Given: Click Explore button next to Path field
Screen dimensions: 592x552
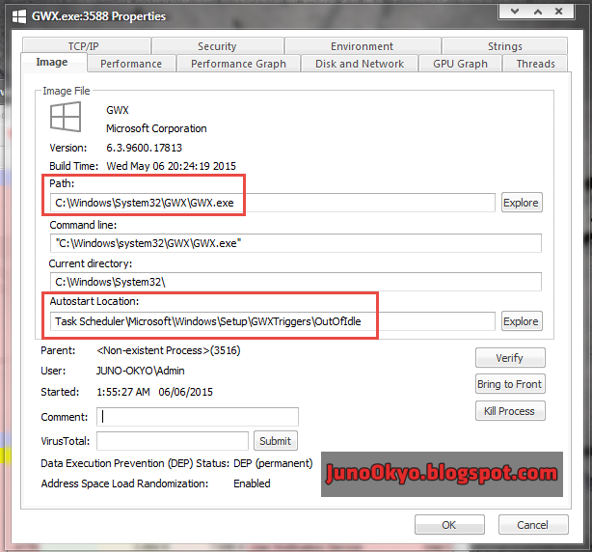Looking at the screenshot, I should tap(522, 203).
